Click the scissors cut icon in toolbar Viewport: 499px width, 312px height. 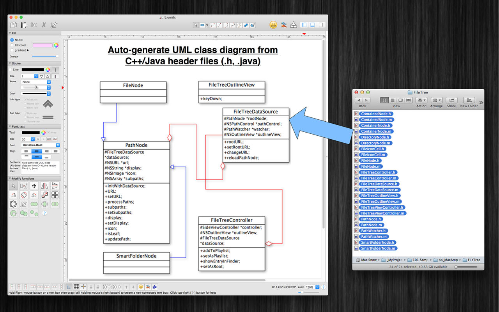[34, 25]
